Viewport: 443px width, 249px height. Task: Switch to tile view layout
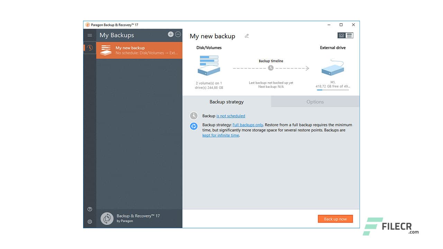point(342,35)
